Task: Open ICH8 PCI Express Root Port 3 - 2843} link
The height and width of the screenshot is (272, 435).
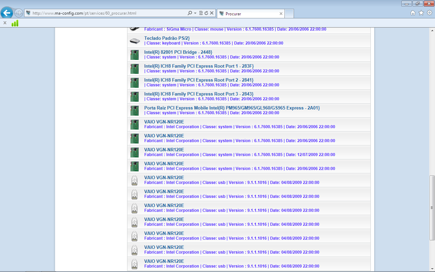Action: (199, 94)
